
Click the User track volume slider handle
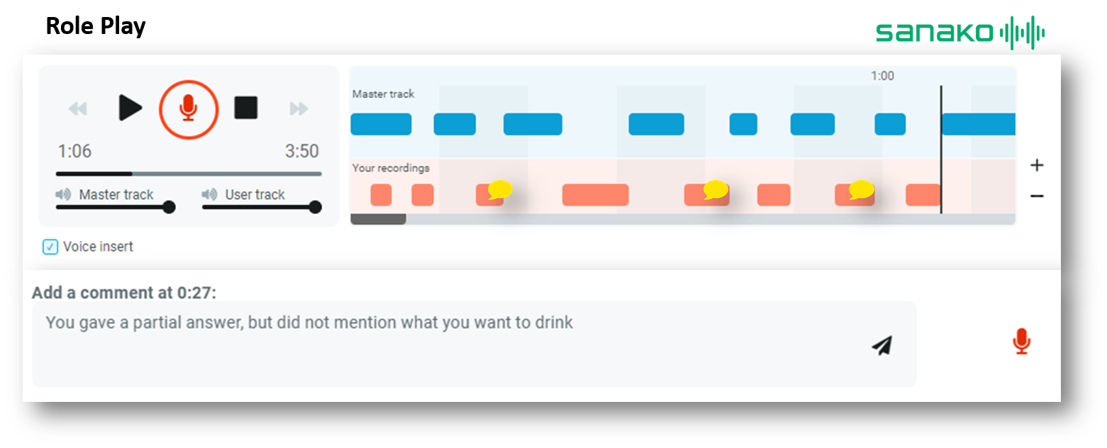coord(316,207)
